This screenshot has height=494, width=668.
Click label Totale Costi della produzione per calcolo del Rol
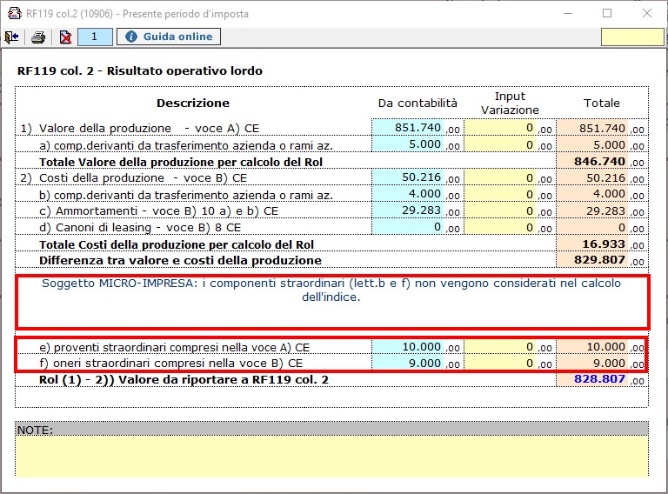point(177,245)
